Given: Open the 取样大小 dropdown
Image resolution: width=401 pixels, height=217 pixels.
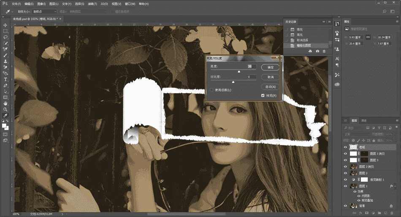Looking at the screenshot, I should click(44, 11).
